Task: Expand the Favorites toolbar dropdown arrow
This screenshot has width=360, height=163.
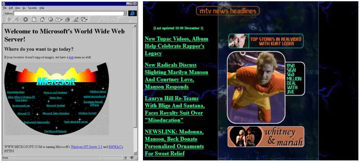Action: [61, 20]
